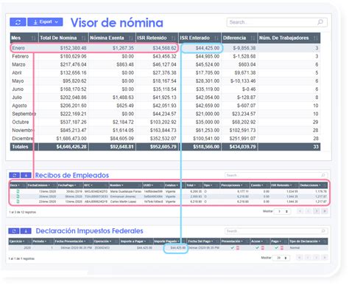Screen dimensions: 349x285
Task: Open the Ejercicio column filter dropdown
Action: (24, 241)
